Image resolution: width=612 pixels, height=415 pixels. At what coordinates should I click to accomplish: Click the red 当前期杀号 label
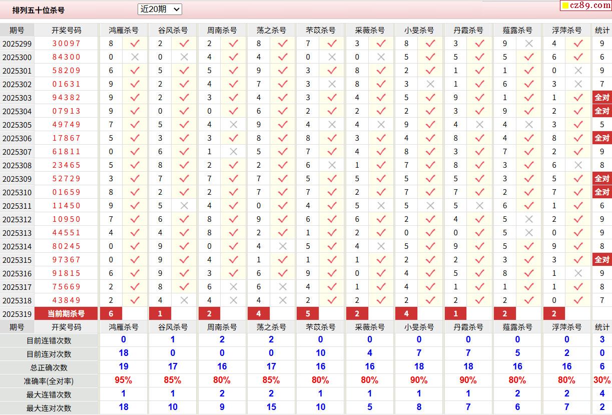click(x=66, y=314)
